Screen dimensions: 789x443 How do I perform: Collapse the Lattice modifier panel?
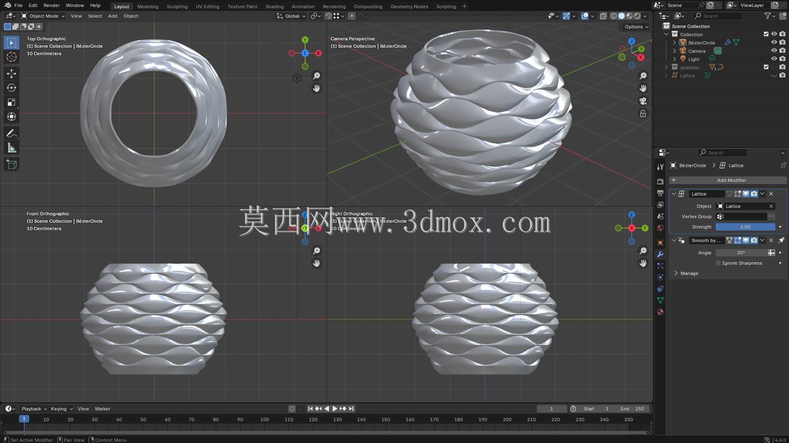pyautogui.click(x=674, y=194)
